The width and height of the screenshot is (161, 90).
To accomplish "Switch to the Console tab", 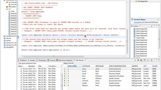I will [51, 60].
